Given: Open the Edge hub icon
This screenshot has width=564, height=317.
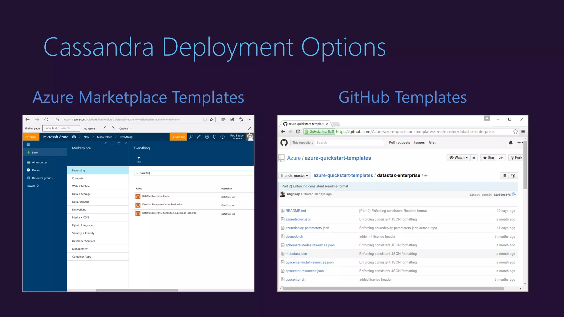Looking at the screenshot, I should coord(223,119).
